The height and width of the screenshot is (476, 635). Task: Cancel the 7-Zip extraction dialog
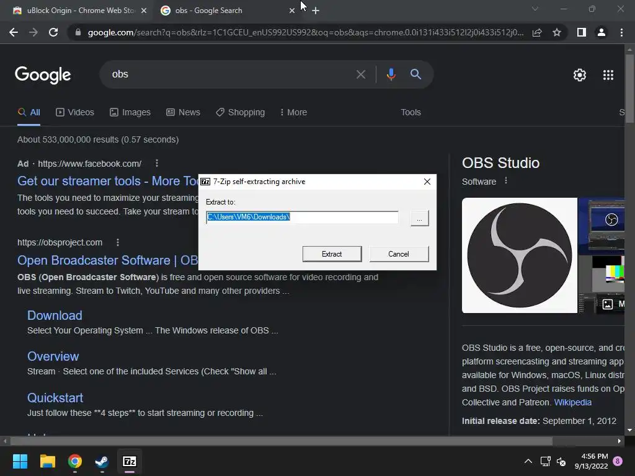tap(399, 253)
